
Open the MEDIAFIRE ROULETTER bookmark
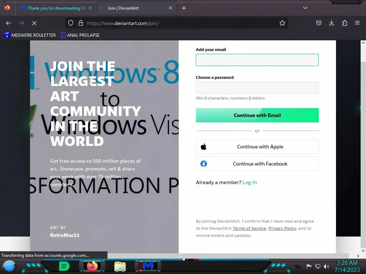coord(30,35)
